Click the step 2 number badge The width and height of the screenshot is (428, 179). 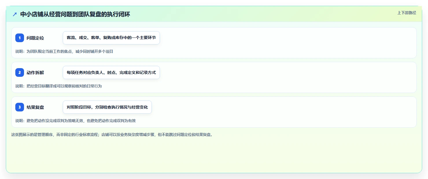20,72
